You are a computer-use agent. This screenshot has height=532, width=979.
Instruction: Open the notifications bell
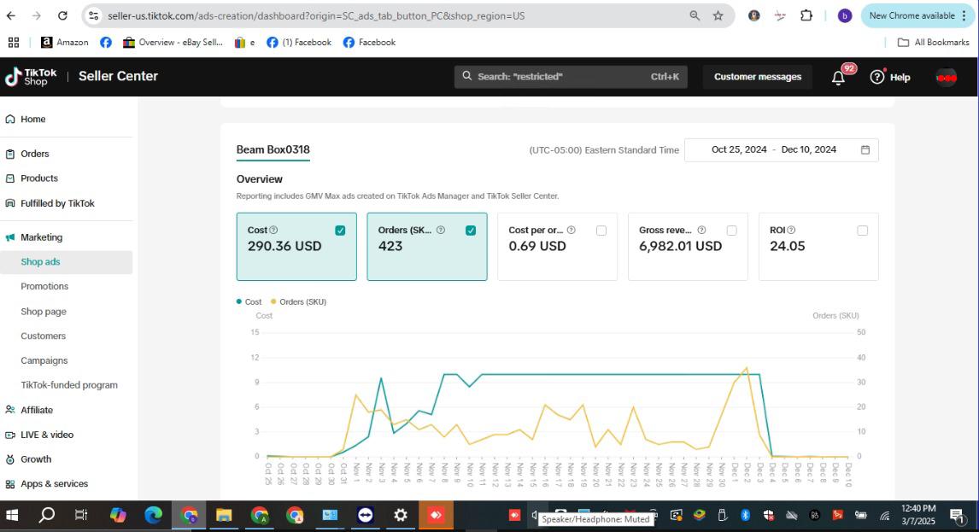click(838, 78)
